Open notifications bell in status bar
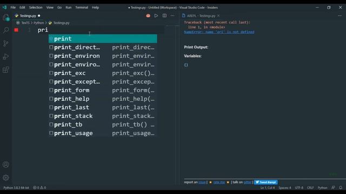The image size is (346, 194). (x=341, y=188)
